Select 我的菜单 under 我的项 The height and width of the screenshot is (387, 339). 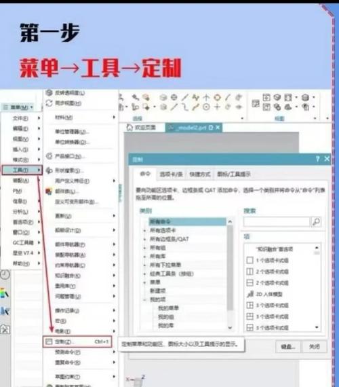point(168,308)
